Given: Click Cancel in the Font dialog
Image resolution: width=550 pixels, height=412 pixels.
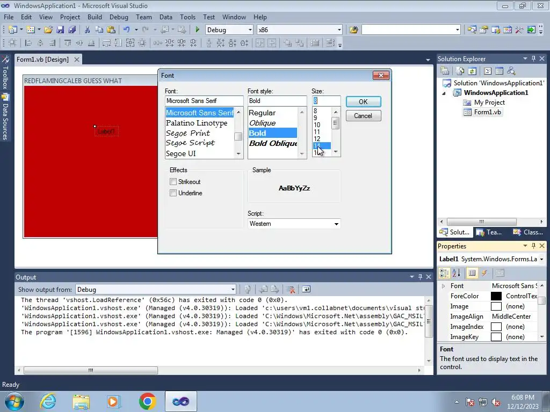Looking at the screenshot, I should tap(363, 116).
